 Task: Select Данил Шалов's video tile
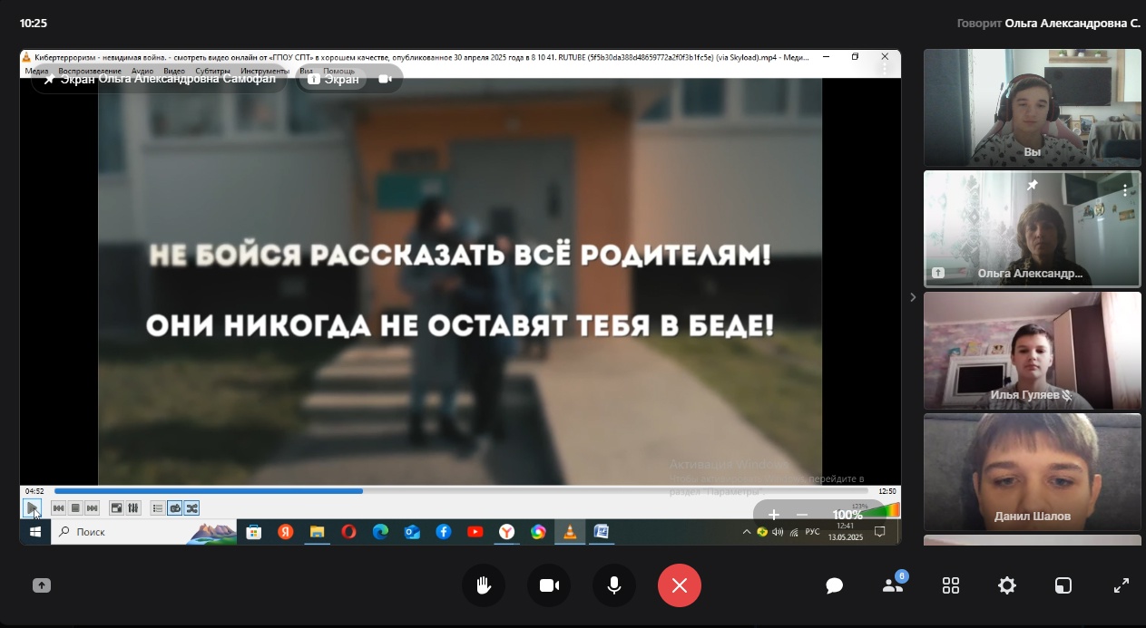(1033, 472)
